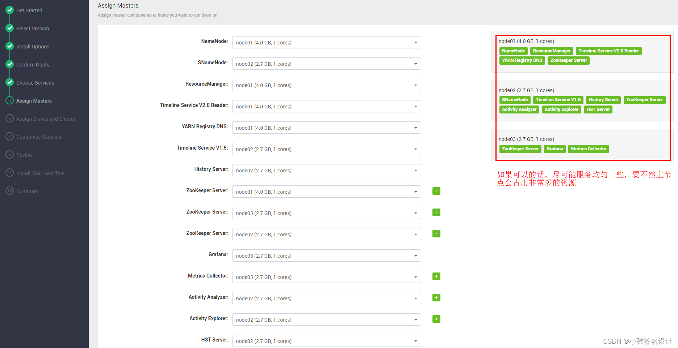This screenshot has width=678, height=348.
Task: Open the Activity Analyzer host dropdown
Action: [x=327, y=298]
